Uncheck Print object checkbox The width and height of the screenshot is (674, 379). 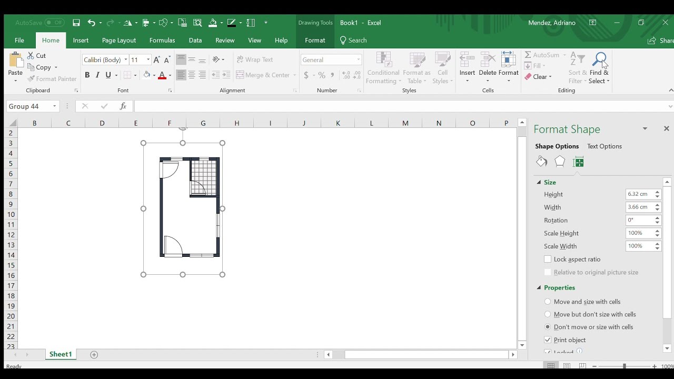click(548, 340)
